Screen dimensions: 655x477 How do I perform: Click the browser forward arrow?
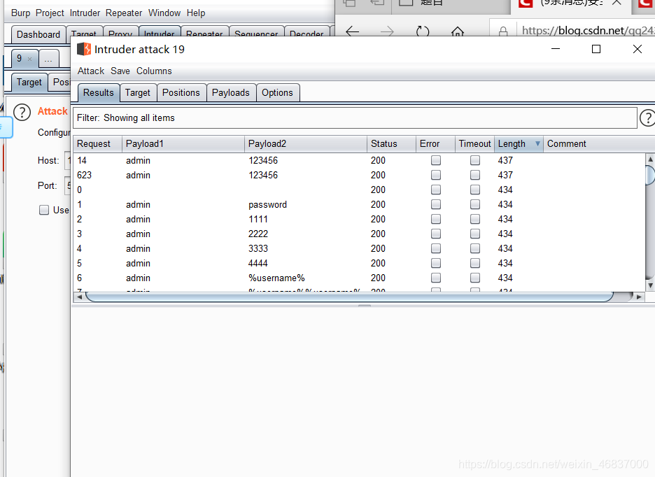(387, 31)
